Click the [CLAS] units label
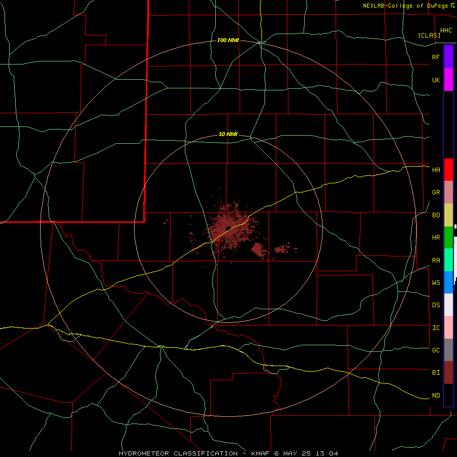The width and height of the screenshot is (457, 457). tap(429, 35)
